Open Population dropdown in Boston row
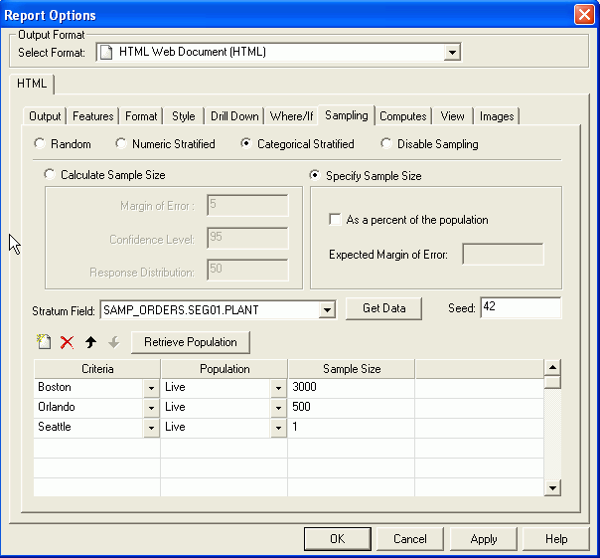Screen dimensions: 600x558 point(278,388)
